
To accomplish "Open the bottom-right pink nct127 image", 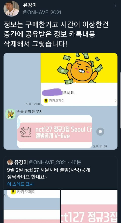I will [x=89, y=206].
